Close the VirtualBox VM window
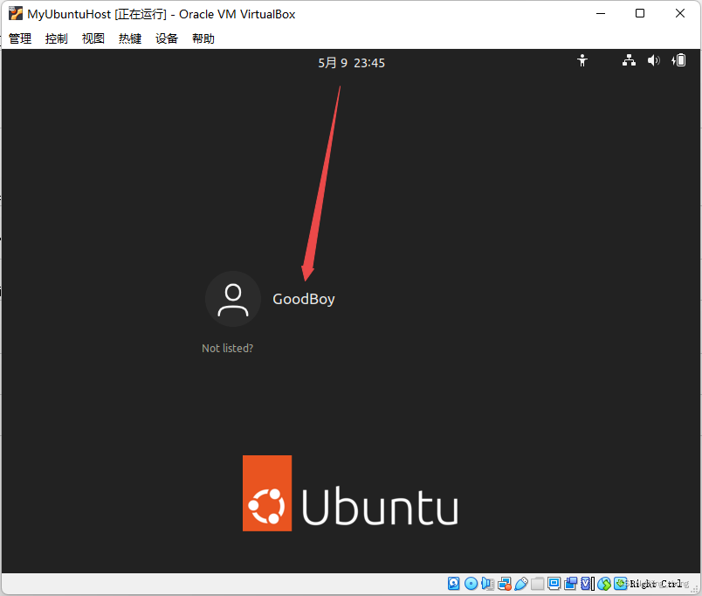The image size is (702, 596). click(680, 14)
